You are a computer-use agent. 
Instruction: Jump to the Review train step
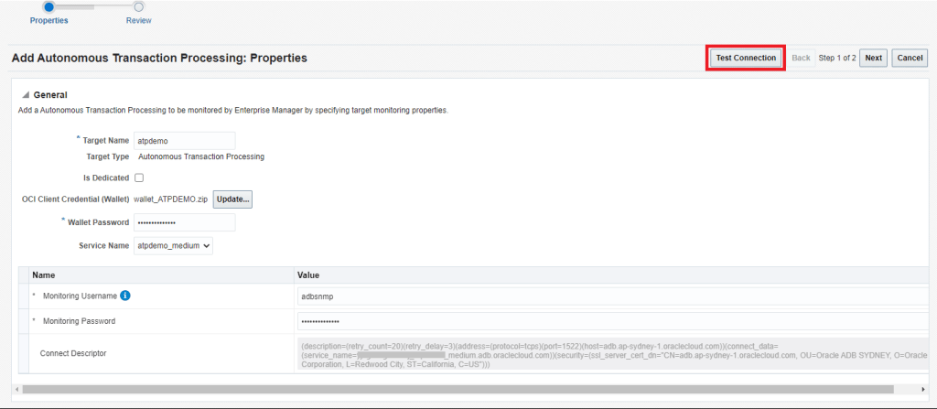click(139, 7)
